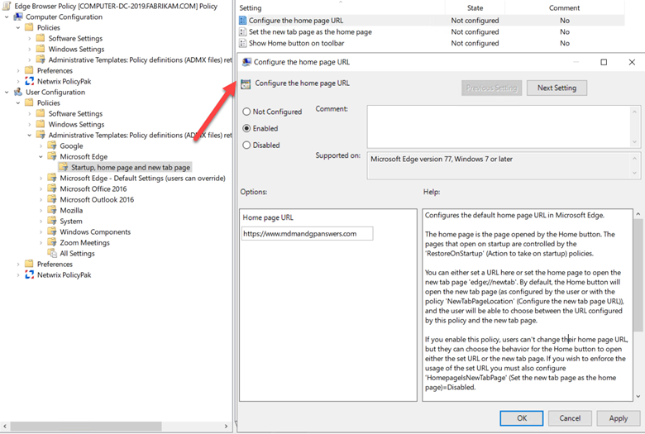This screenshot has height=434, width=645.
Task: Click the Microsoft Edge folder icon
Action: pyautogui.click(x=52, y=156)
